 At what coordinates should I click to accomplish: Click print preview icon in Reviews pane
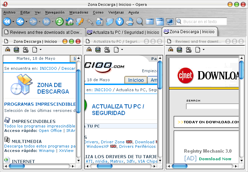[189, 50]
